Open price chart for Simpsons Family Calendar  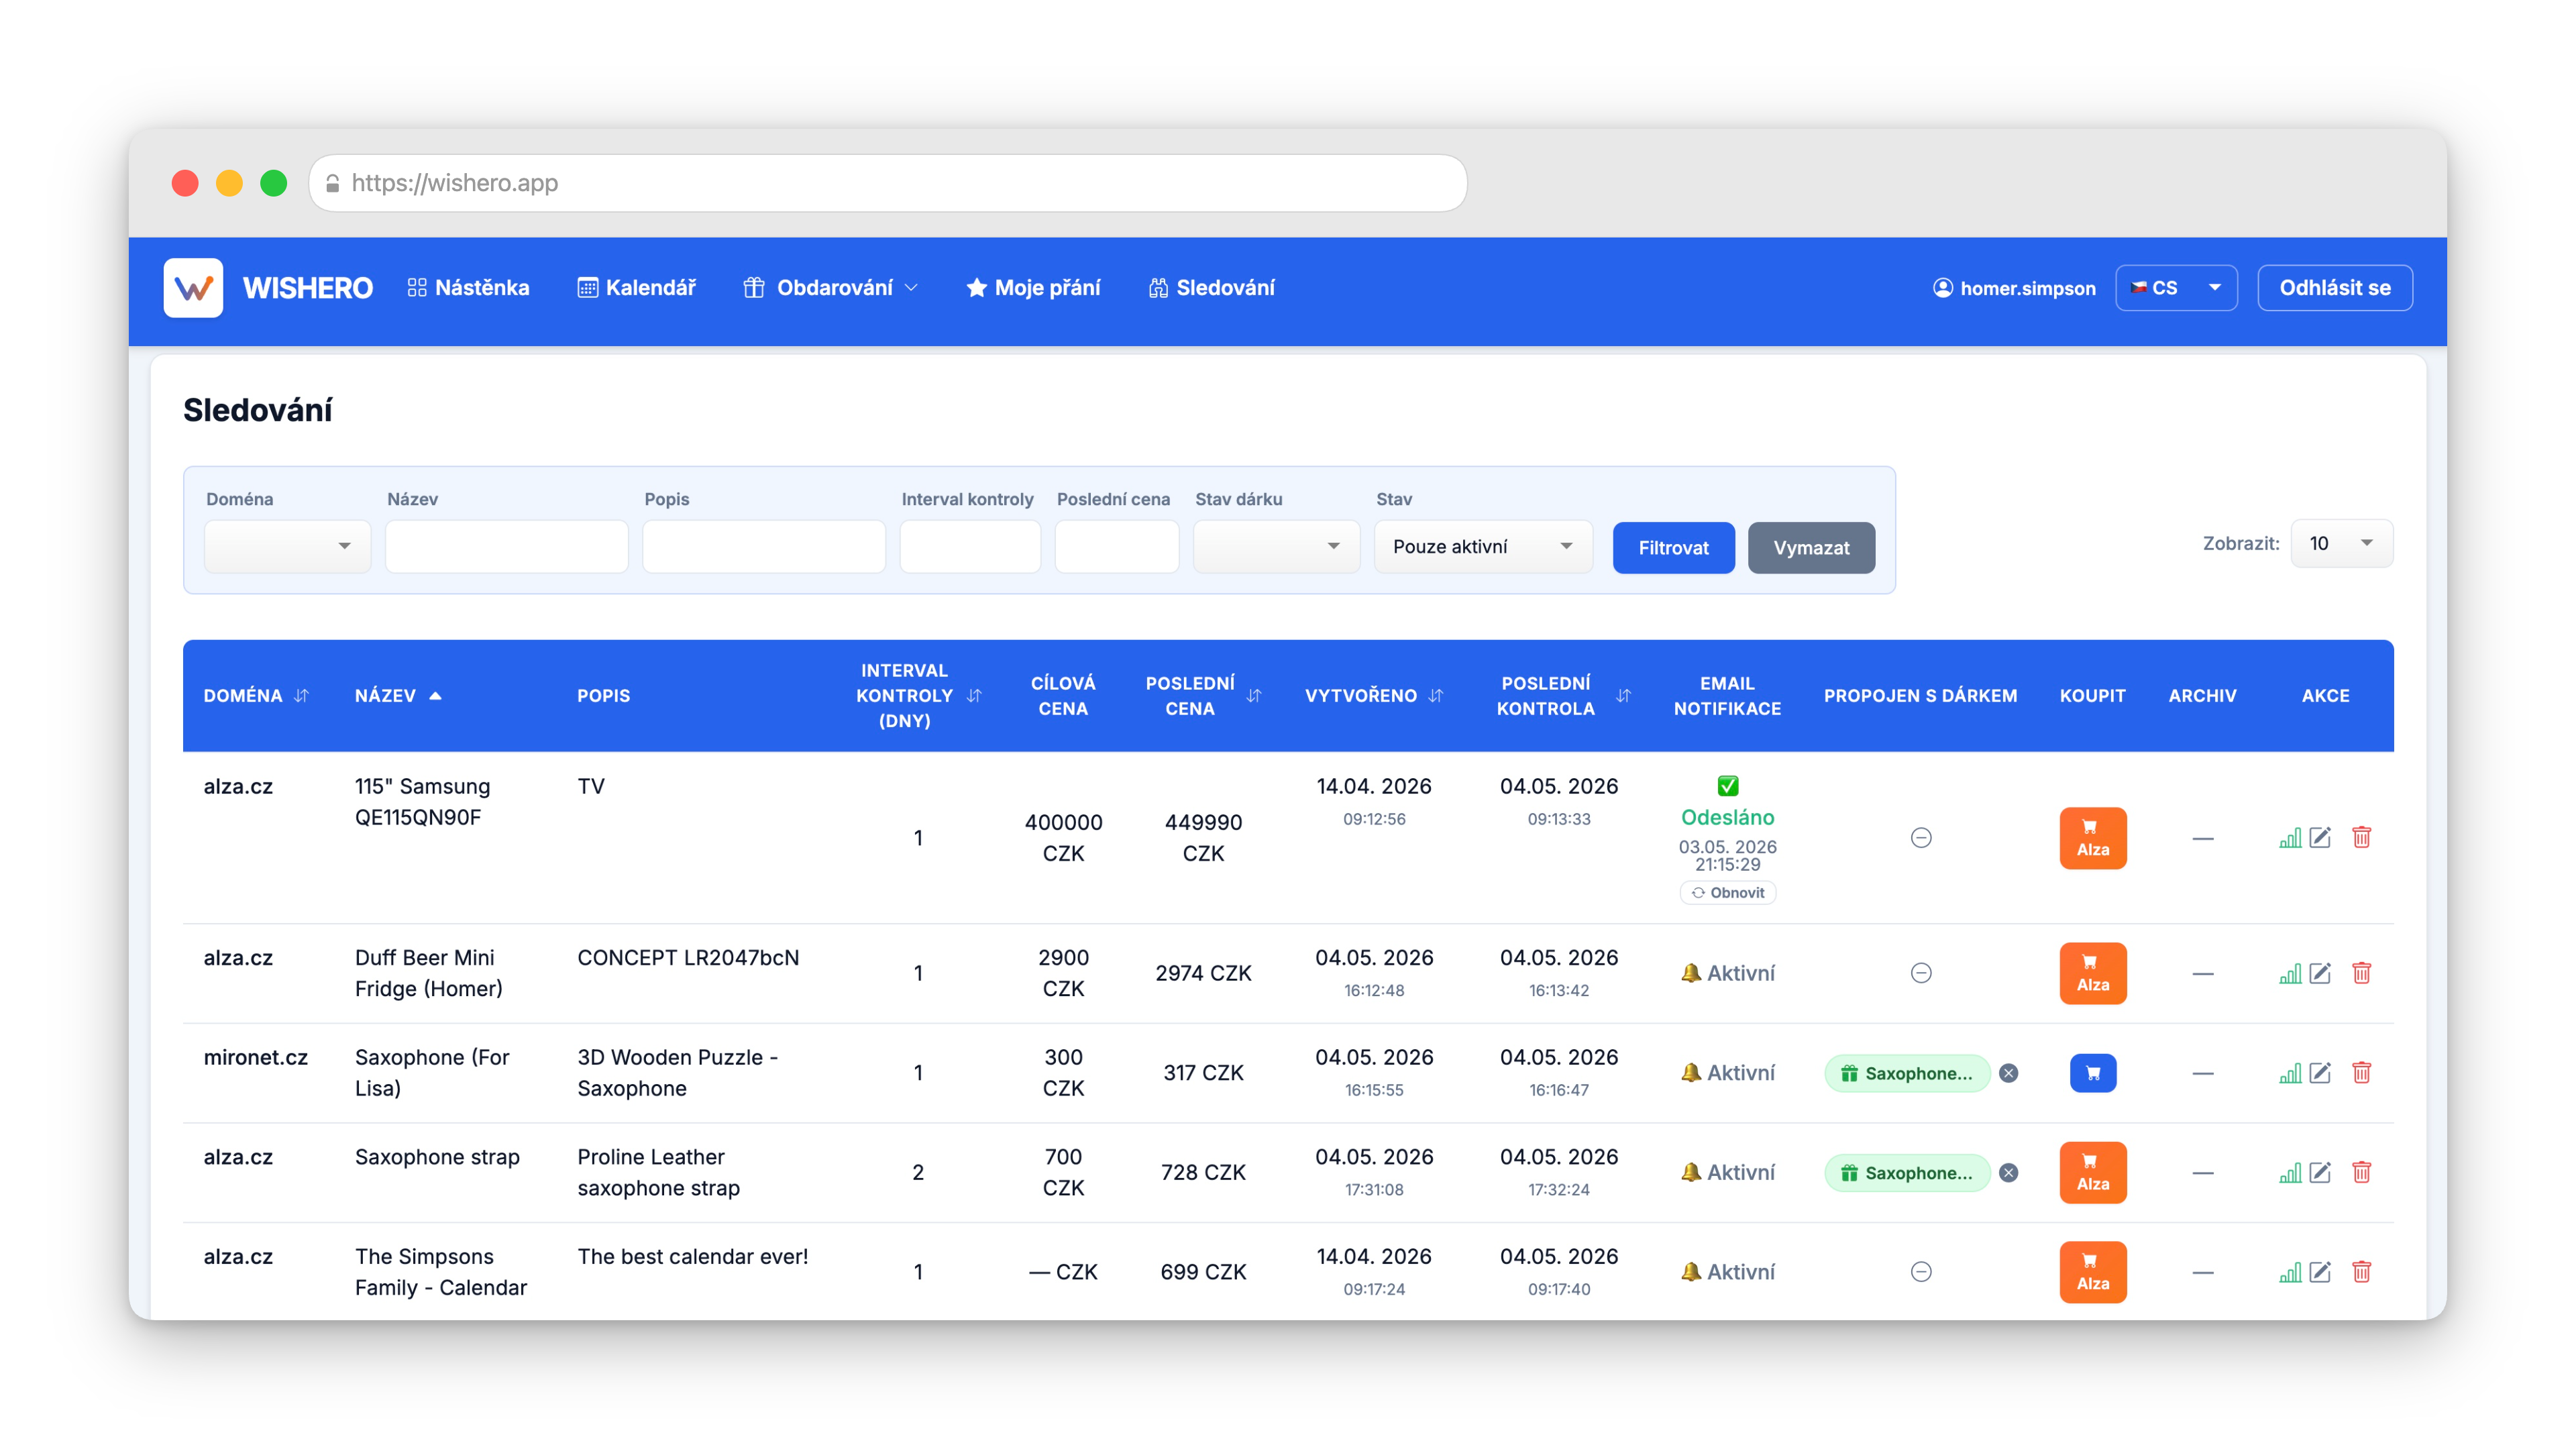tap(2289, 1272)
